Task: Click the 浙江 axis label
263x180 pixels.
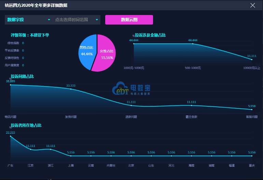Action: pos(51,165)
